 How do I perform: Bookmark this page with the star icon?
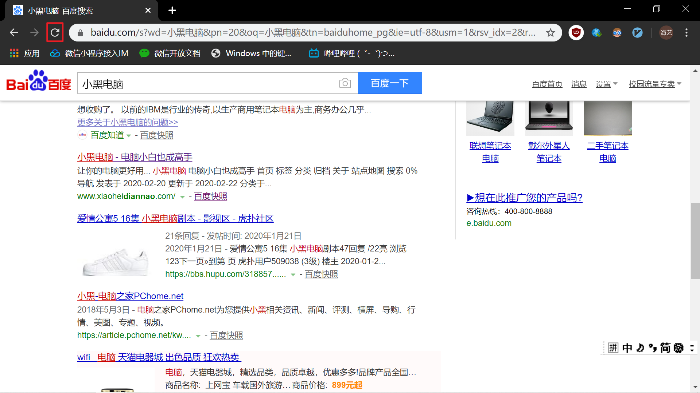(x=551, y=33)
